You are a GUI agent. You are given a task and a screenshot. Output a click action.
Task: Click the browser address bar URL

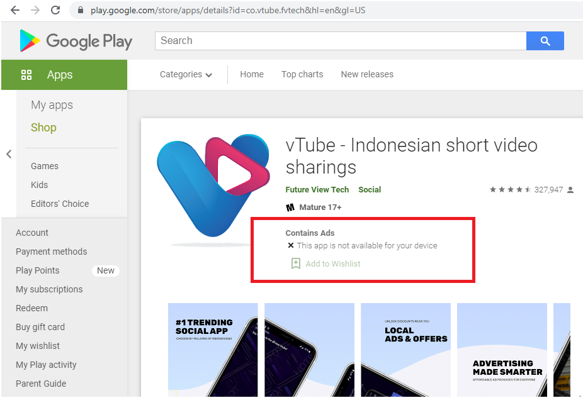tap(228, 10)
